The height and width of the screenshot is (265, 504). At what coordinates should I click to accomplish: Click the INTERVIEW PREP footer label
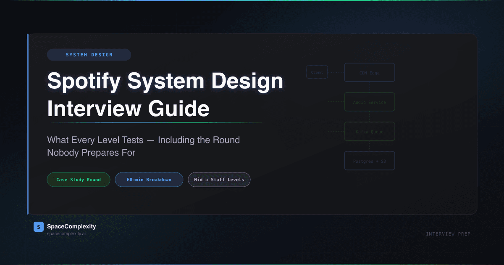448,234
